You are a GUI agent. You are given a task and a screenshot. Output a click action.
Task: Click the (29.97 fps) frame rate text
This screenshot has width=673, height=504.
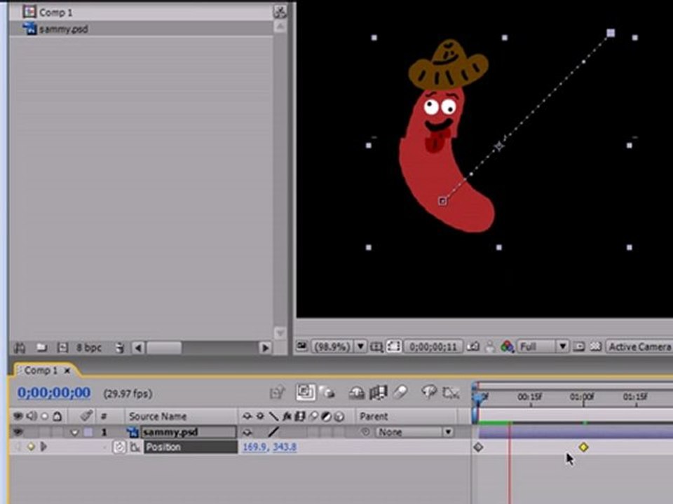[x=128, y=393]
